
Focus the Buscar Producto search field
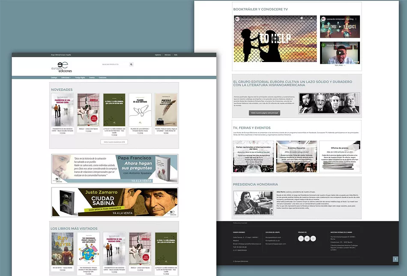114,64
